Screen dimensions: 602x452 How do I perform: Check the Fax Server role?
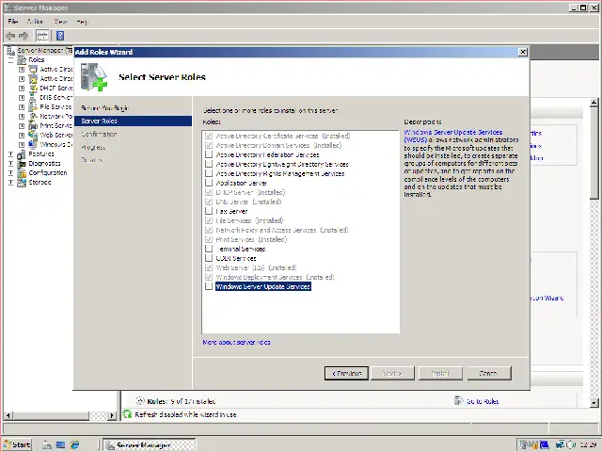coord(209,211)
